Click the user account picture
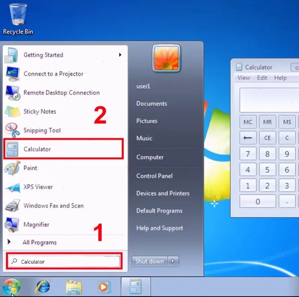The image size is (299, 297). (166, 58)
